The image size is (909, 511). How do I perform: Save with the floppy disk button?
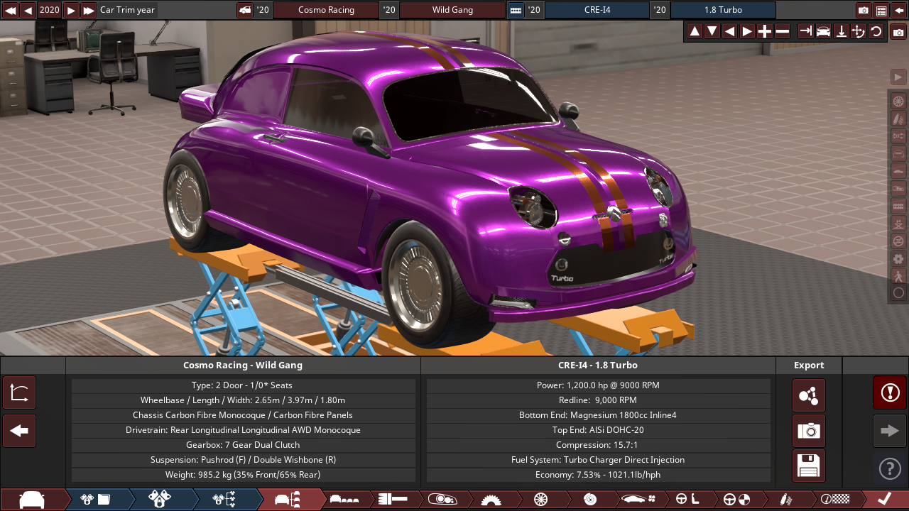809,466
